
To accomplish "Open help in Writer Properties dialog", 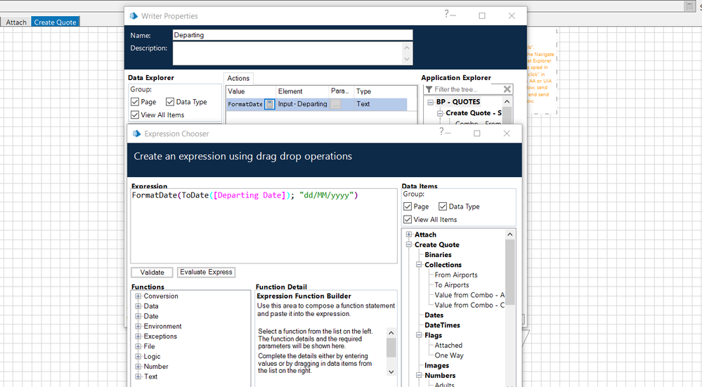I will (x=447, y=14).
